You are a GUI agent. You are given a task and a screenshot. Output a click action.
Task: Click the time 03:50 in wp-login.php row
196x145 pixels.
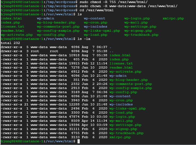point(102,117)
